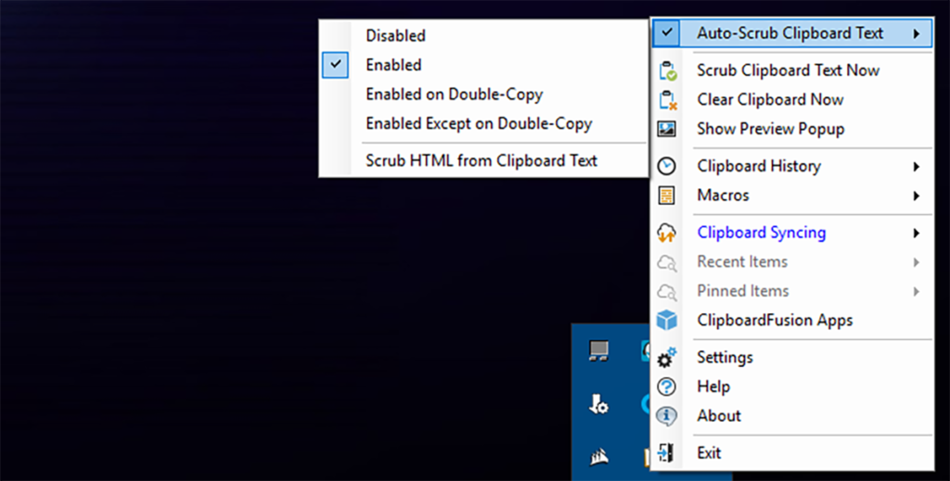
Task: Expand the Clipboard History submenu arrow
Action: pyautogui.click(x=917, y=167)
